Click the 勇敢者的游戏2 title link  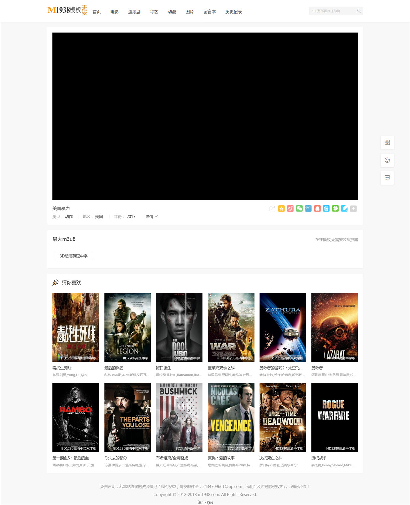pyautogui.click(x=281, y=368)
